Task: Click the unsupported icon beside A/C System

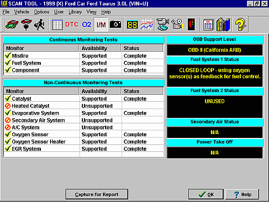Action: click(x=8, y=127)
